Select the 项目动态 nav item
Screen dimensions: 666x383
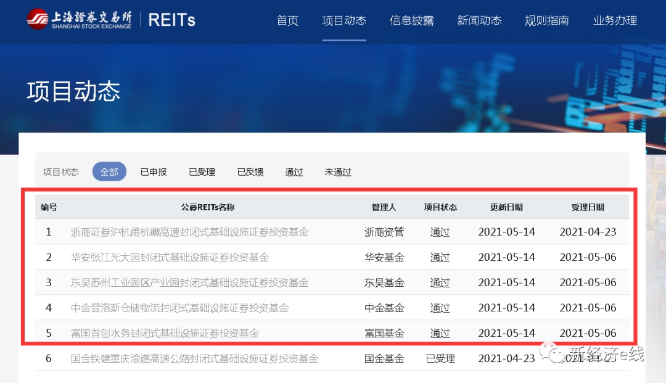tap(344, 20)
